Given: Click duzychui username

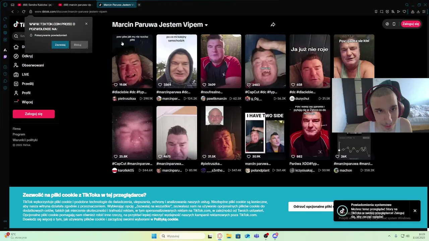Looking at the screenshot, I should click(302, 99).
